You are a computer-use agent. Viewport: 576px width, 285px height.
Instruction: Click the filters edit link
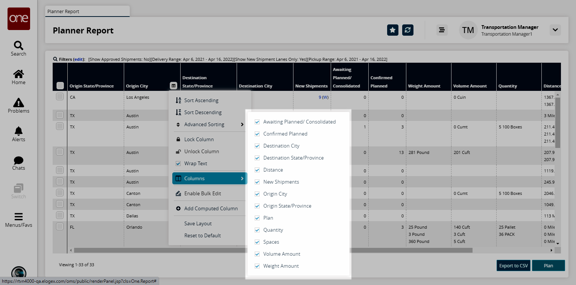coord(79,59)
